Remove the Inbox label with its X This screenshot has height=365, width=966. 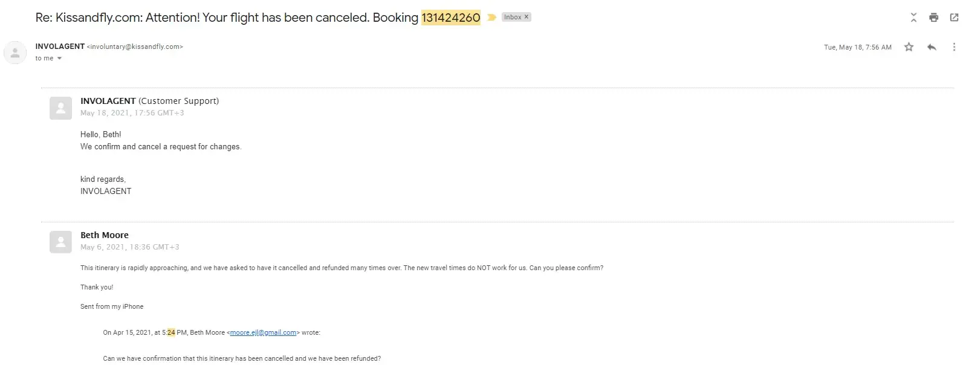tap(527, 17)
